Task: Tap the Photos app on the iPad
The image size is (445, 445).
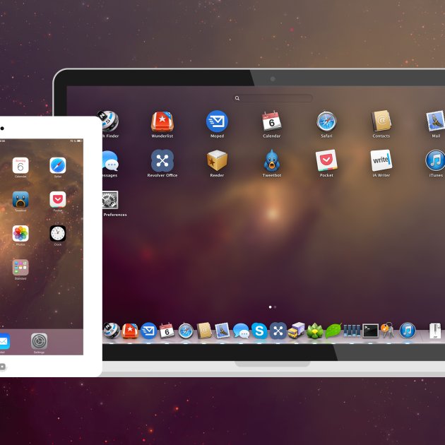Action: pyautogui.click(x=20, y=234)
